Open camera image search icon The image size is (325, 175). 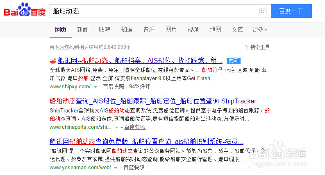tap(263, 11)
